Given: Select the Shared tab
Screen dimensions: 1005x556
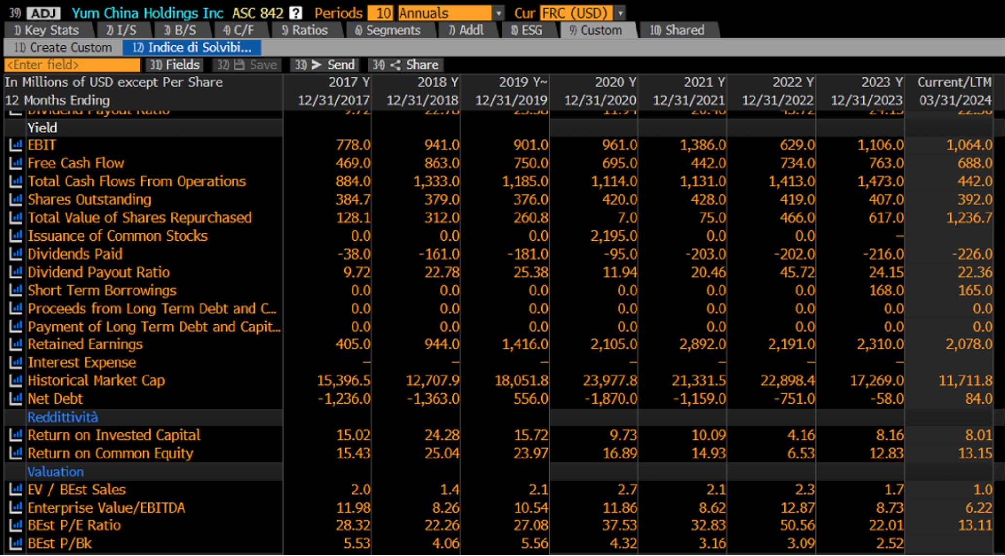Looking at the screenshot, I should (x=677, y=31).
